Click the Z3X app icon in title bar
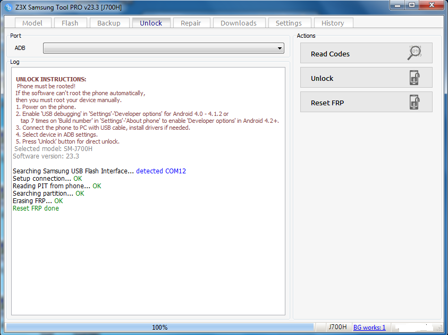448x335 pixels. point(9,6)
